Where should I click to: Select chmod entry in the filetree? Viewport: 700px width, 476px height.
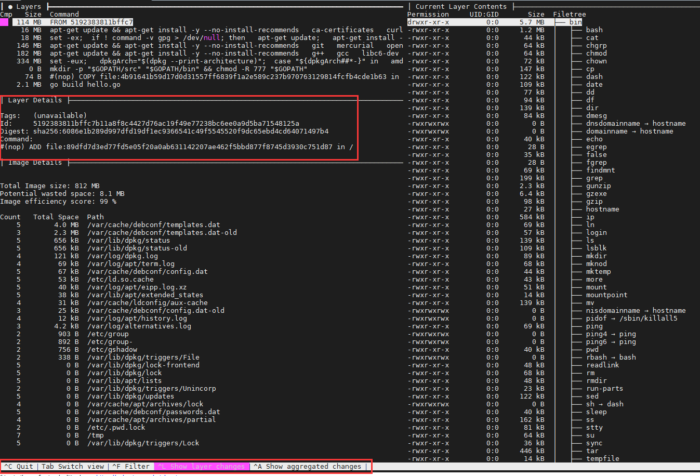pyautogui.click(x=597, y=54)
